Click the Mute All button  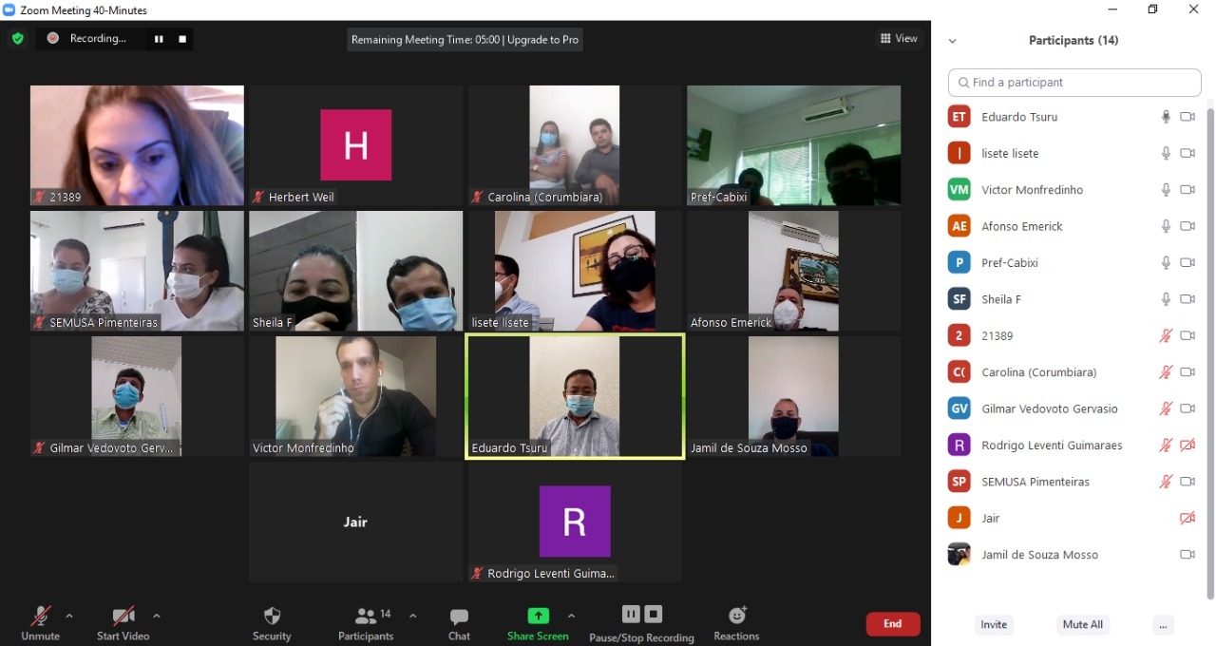pos(1083,625)
